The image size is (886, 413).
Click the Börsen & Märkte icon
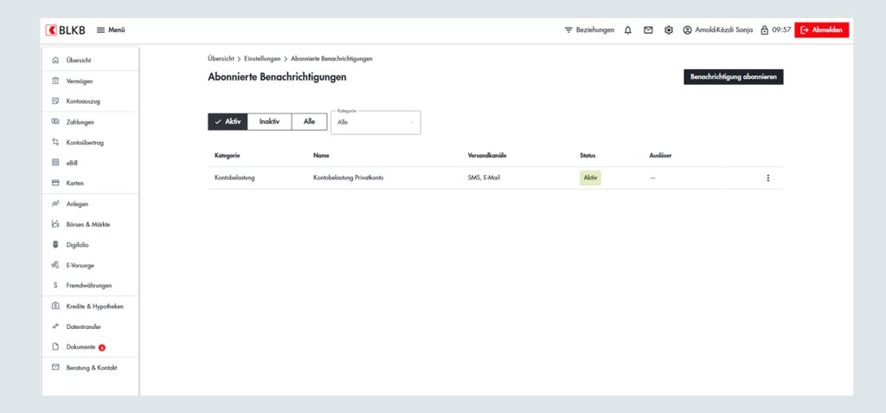tap(55, 224)
